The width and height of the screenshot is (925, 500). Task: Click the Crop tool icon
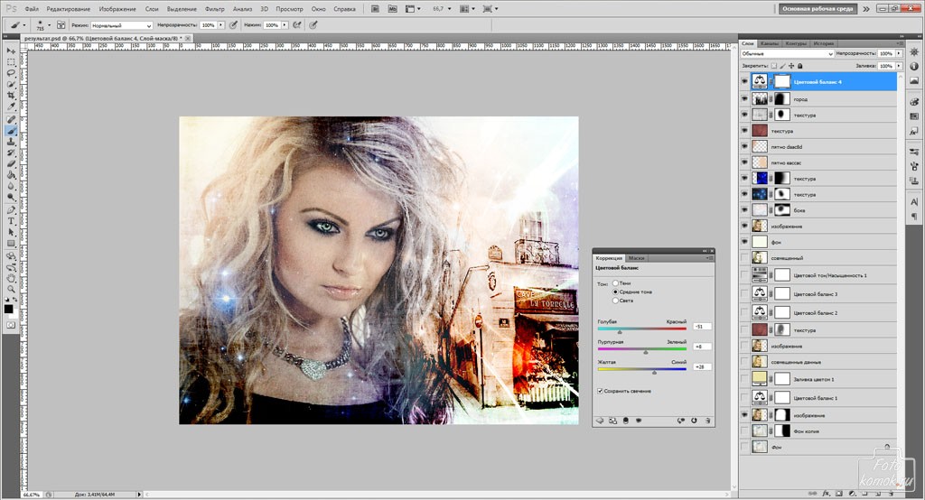(x=12, y=96)
